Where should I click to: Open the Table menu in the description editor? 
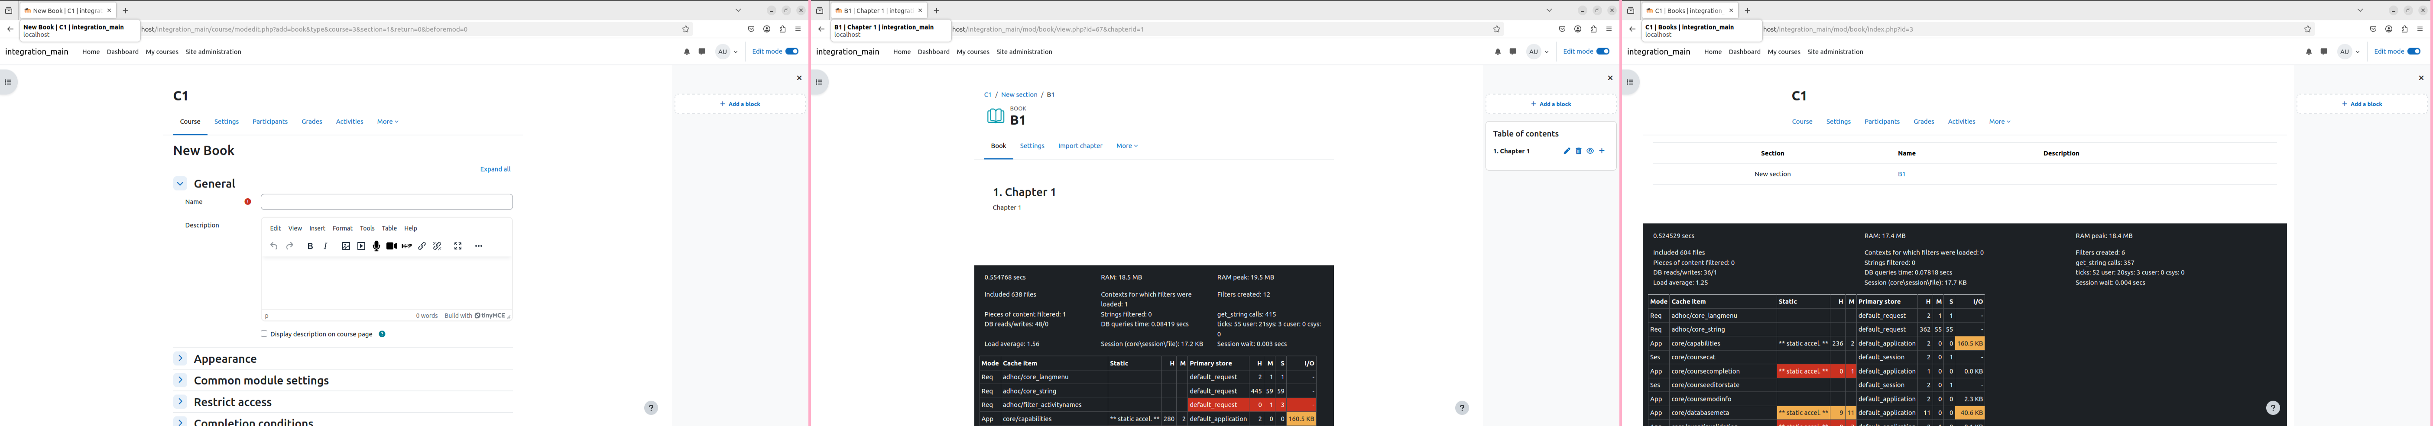pyautogui.click(x=389, y=229)
